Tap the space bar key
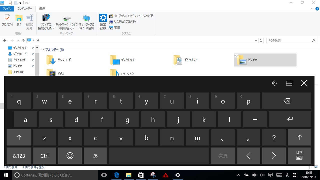The image size is (320, 180). point(159,156)
